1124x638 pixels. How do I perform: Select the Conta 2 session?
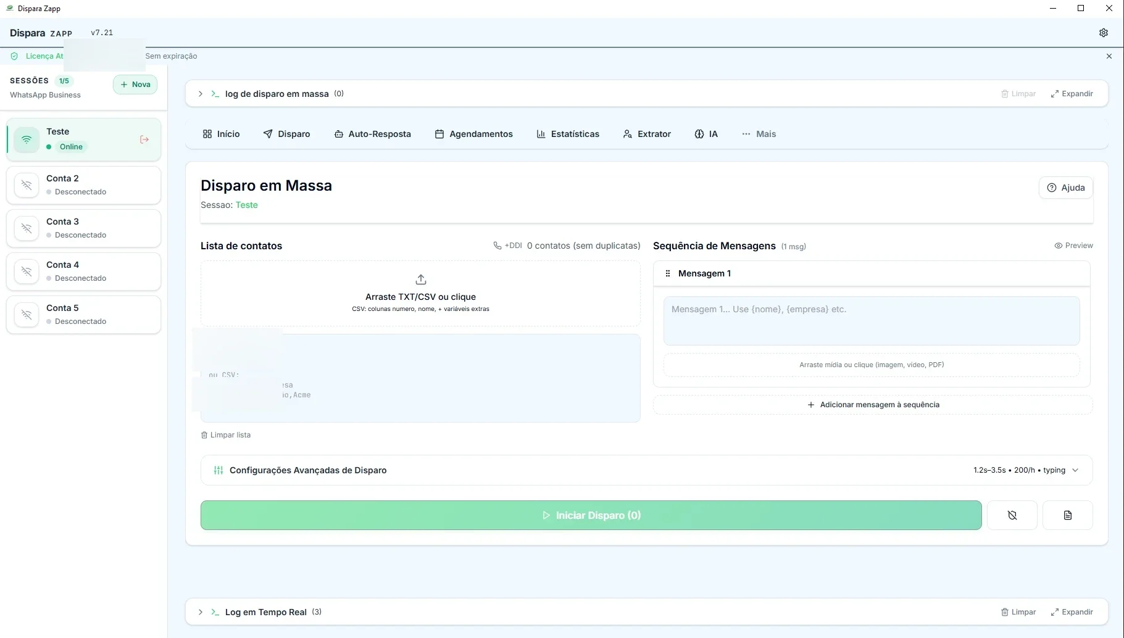[84, 185]
